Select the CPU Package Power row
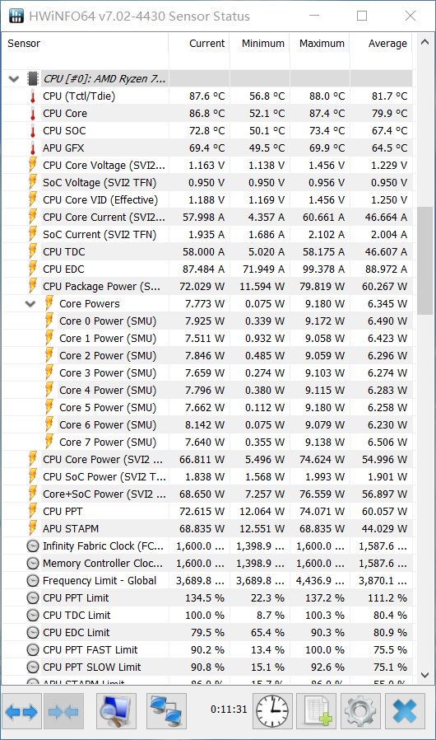 207,287
